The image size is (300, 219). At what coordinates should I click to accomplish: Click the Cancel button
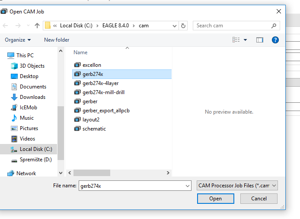coord(259,199)
